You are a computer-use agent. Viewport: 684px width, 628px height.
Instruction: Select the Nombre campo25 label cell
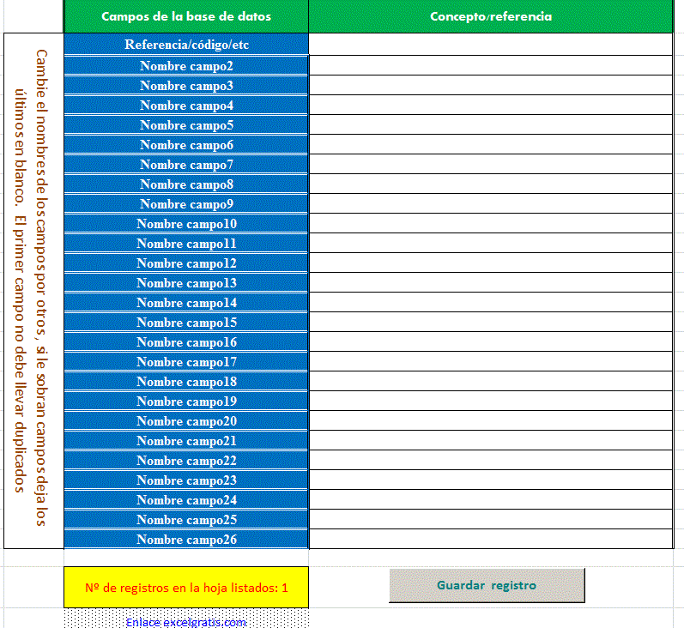(186, 519)
